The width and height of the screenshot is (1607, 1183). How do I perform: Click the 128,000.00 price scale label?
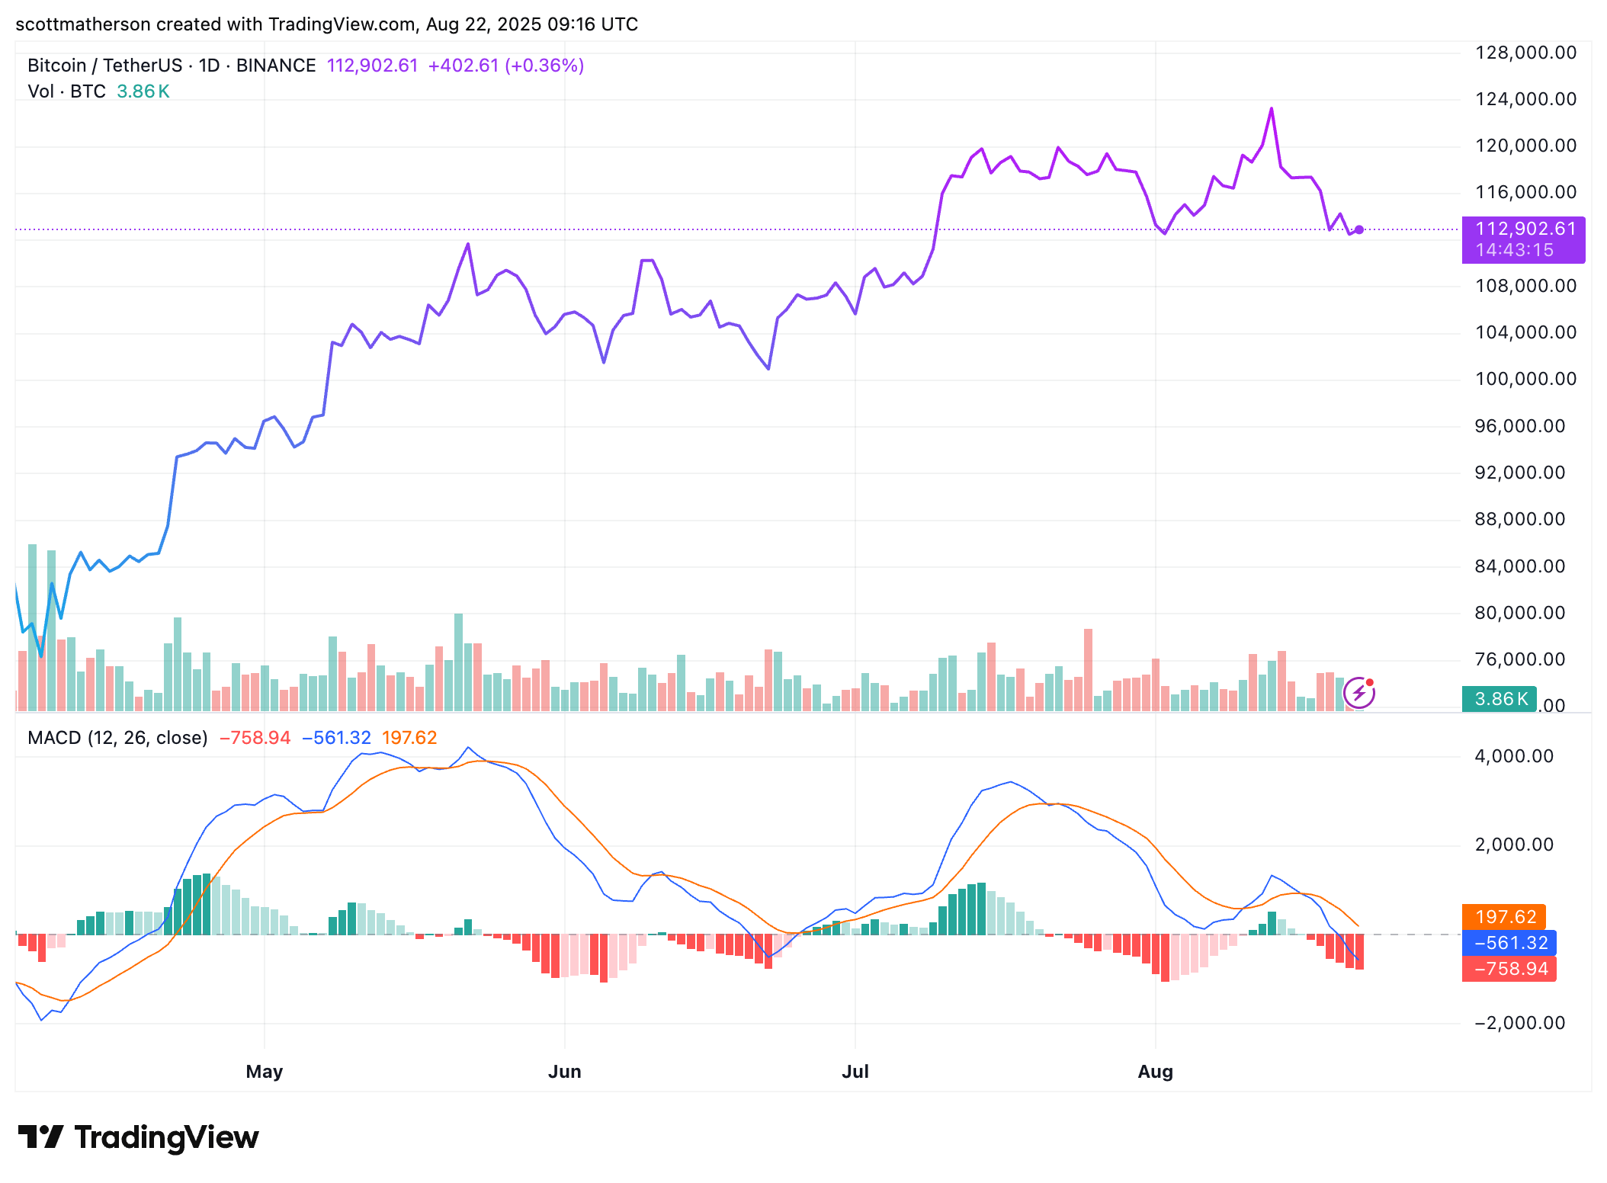click(x=1525, y=53)
